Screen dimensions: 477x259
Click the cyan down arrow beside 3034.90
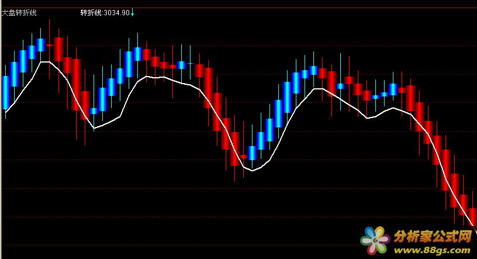point(132,13)
